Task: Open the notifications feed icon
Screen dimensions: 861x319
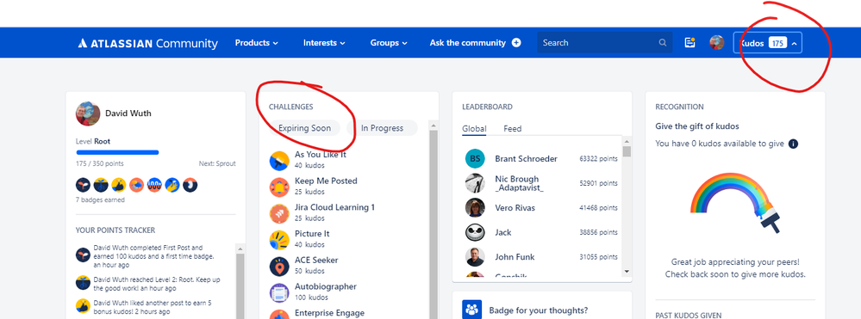Action: coord(690,43)
